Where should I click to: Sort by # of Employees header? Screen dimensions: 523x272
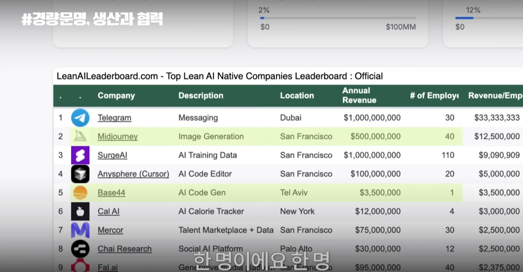[434, 95]
